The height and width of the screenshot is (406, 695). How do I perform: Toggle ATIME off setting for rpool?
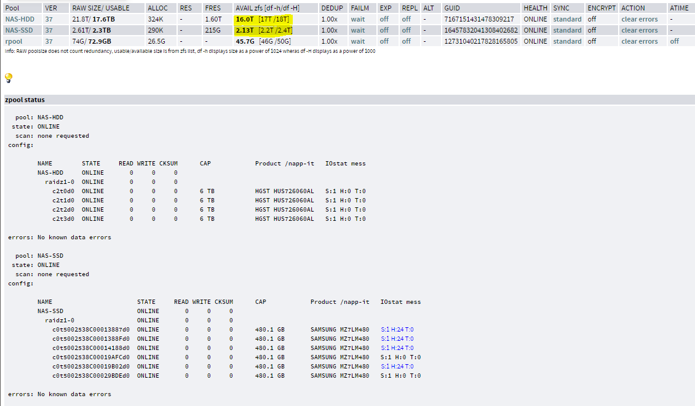tap(674, 41)
